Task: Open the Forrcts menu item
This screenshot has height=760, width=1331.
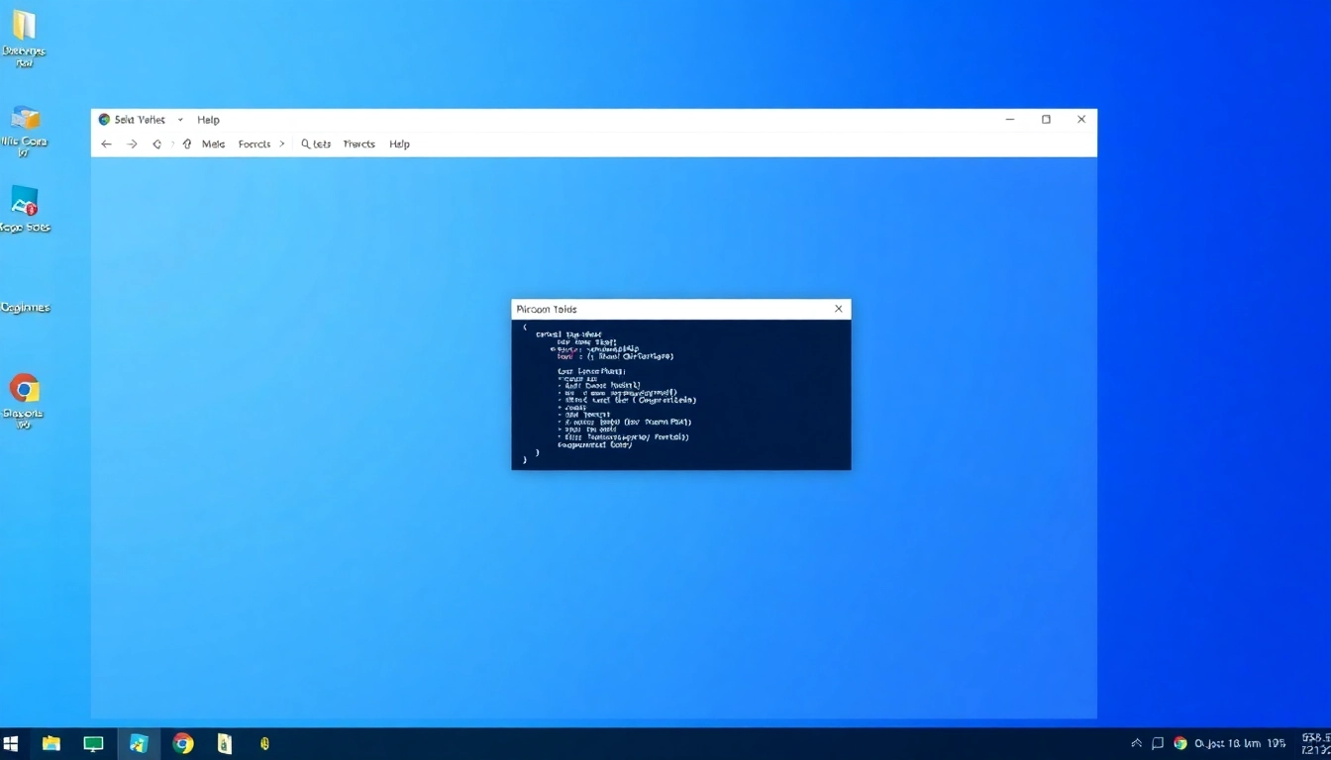Action: [255, 144]
